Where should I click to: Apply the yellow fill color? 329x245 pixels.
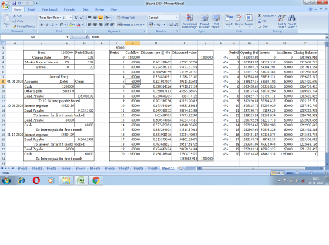coord(71,25)
